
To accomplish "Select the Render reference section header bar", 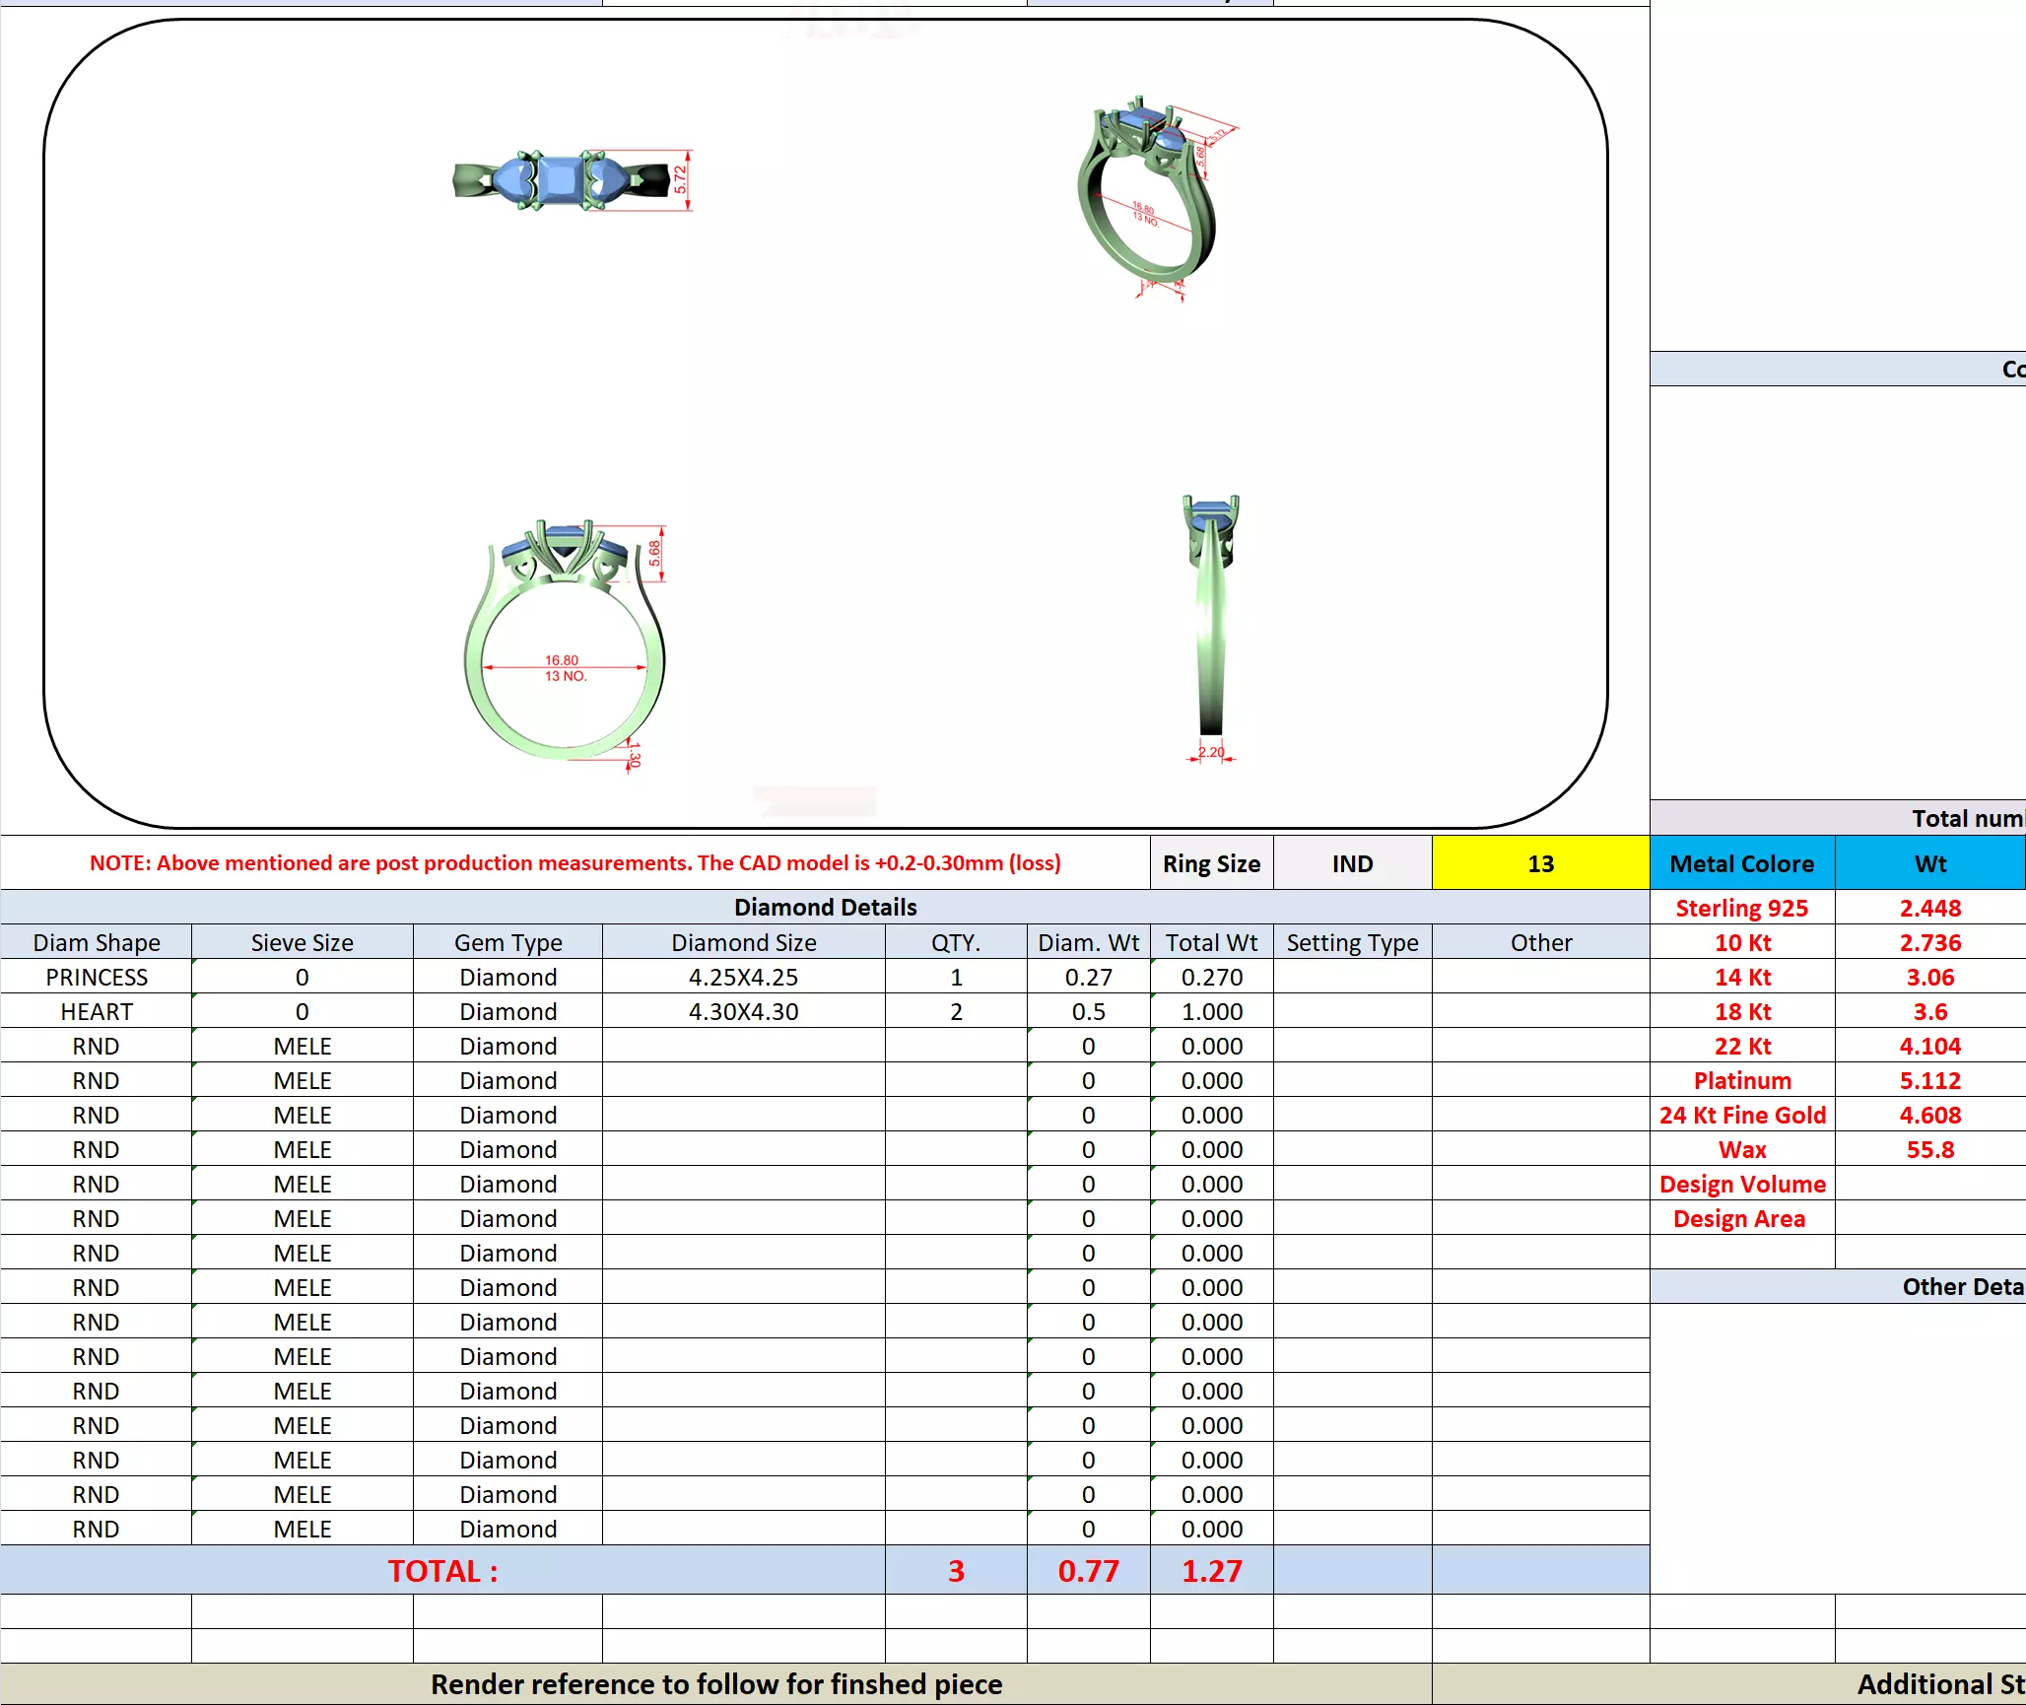I will pyautogui.click(x=715, y=1683).
